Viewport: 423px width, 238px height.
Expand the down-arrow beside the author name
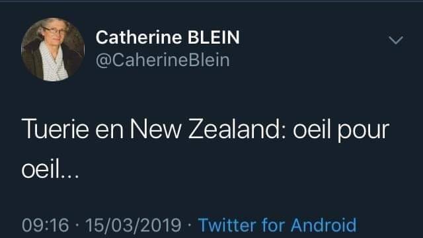tap(396, 40)
